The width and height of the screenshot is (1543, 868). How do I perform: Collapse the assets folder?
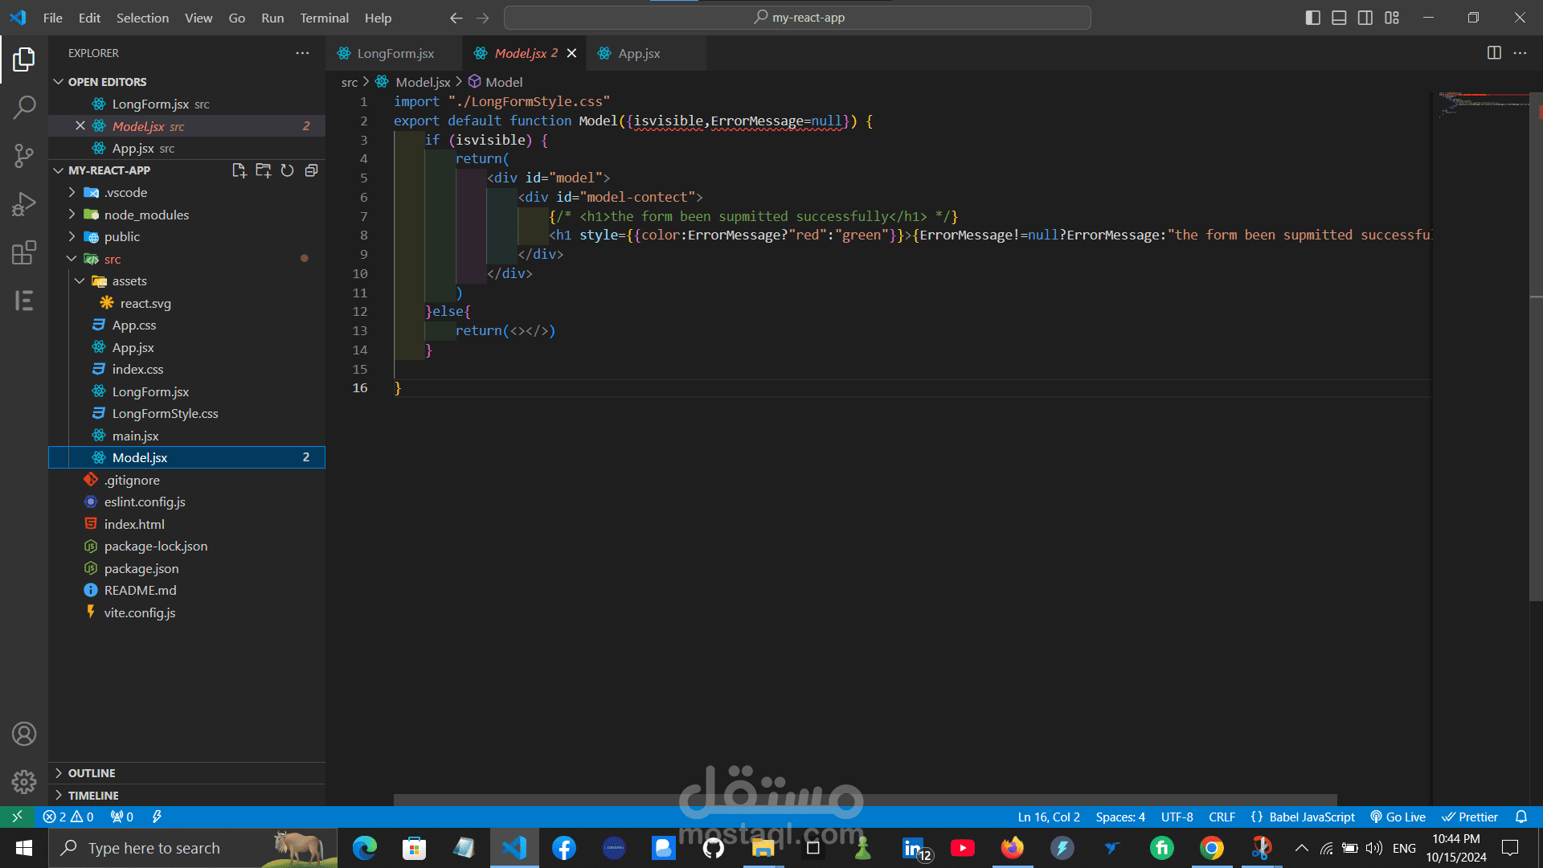point(129,281)
